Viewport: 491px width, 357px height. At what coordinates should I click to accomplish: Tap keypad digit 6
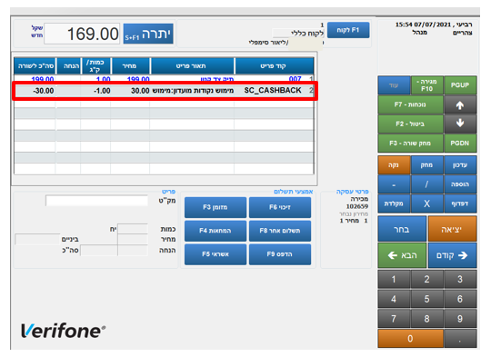tap(460, 299)
